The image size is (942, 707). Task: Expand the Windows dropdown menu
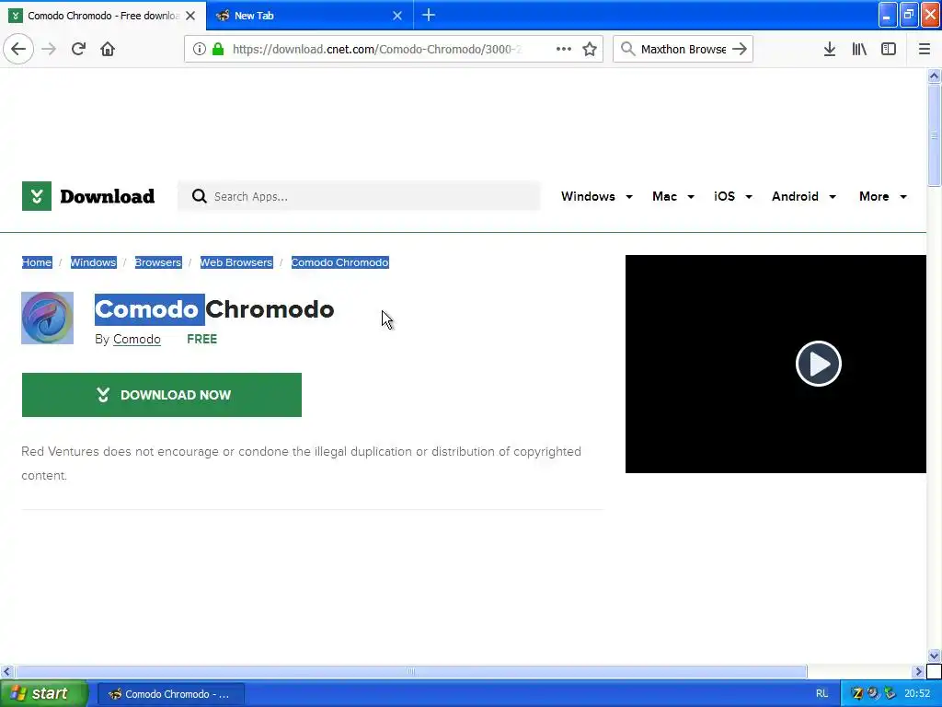[x=596, y=197]
